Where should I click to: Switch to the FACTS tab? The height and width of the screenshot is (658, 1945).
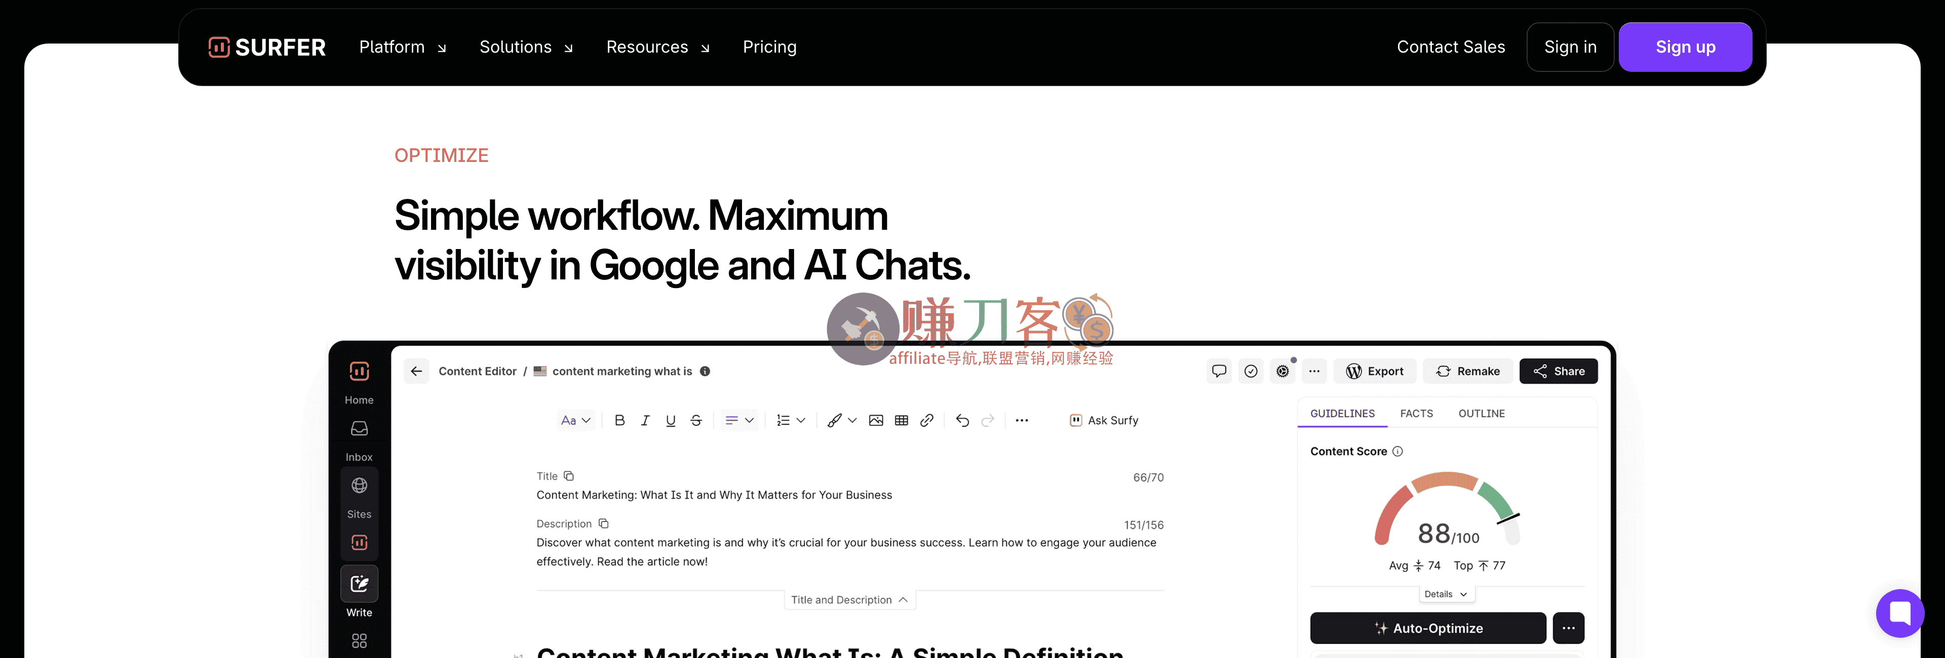tap(1417, 414)
